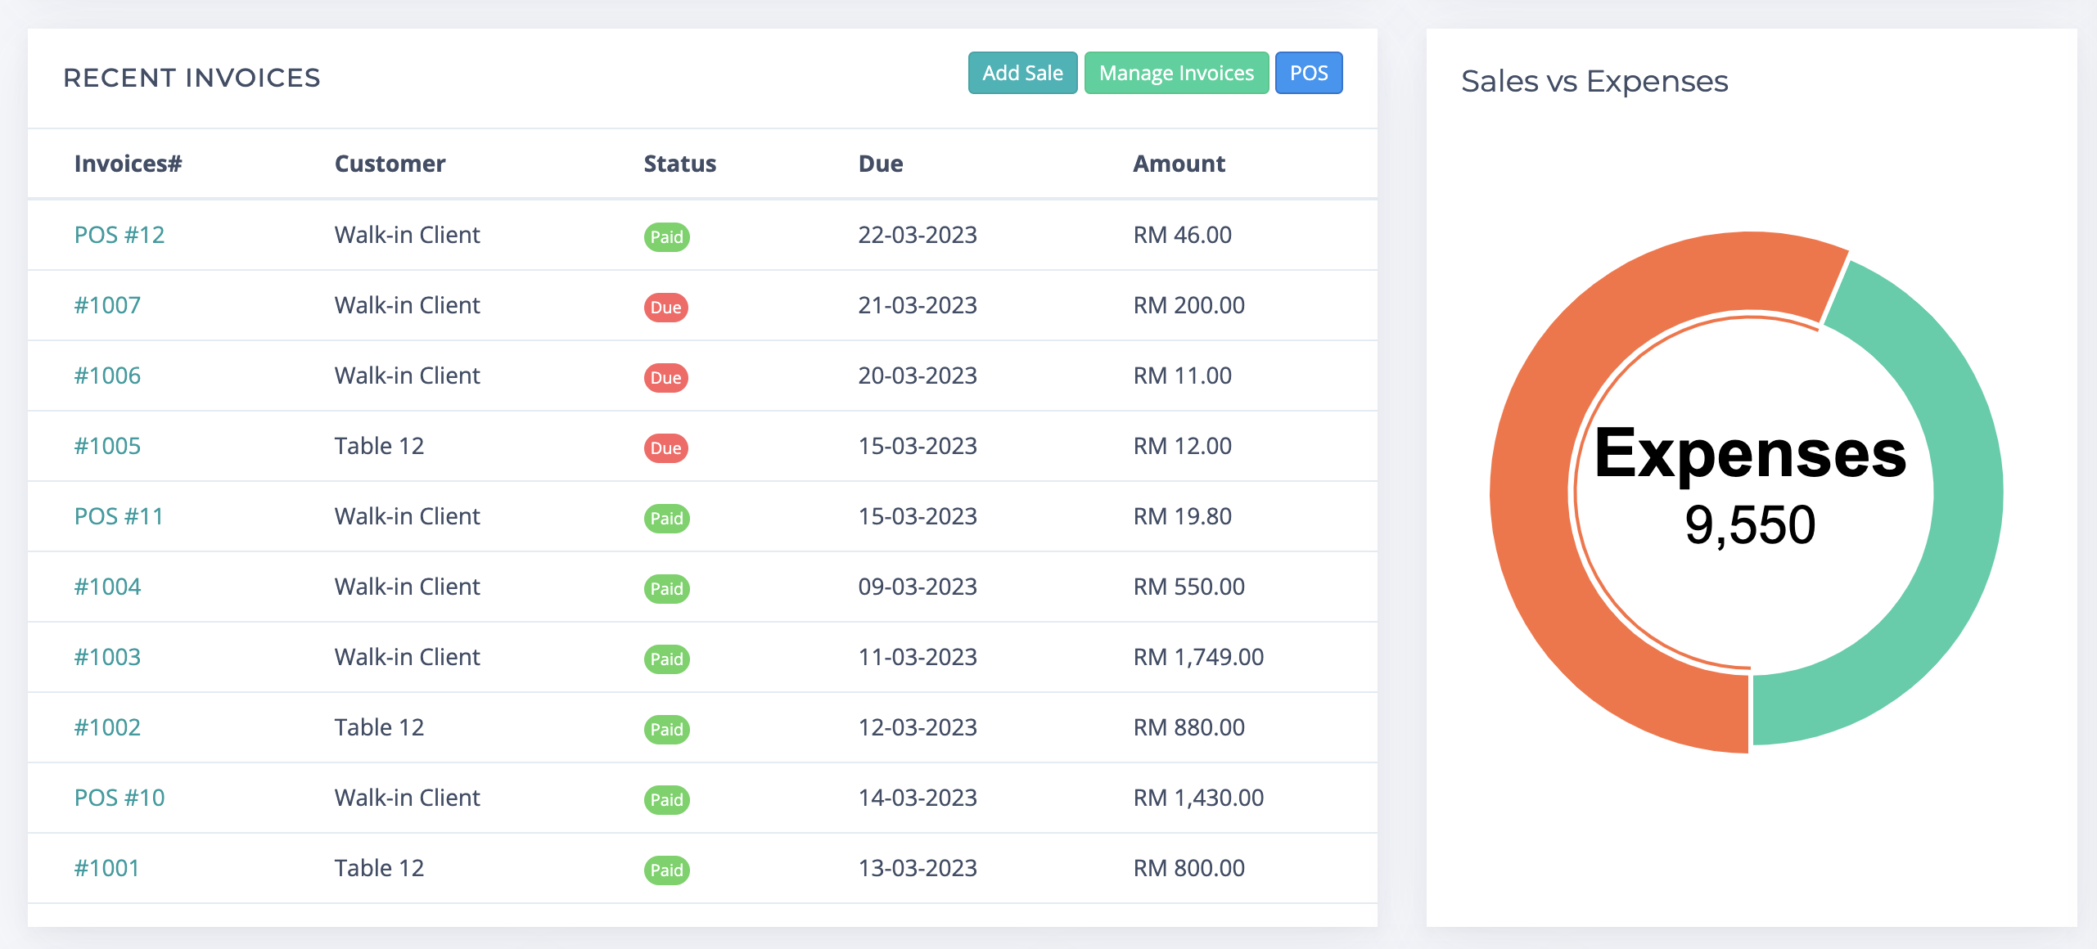Click the Amount column header
Screen dimensions: 2097x949
1179,164
